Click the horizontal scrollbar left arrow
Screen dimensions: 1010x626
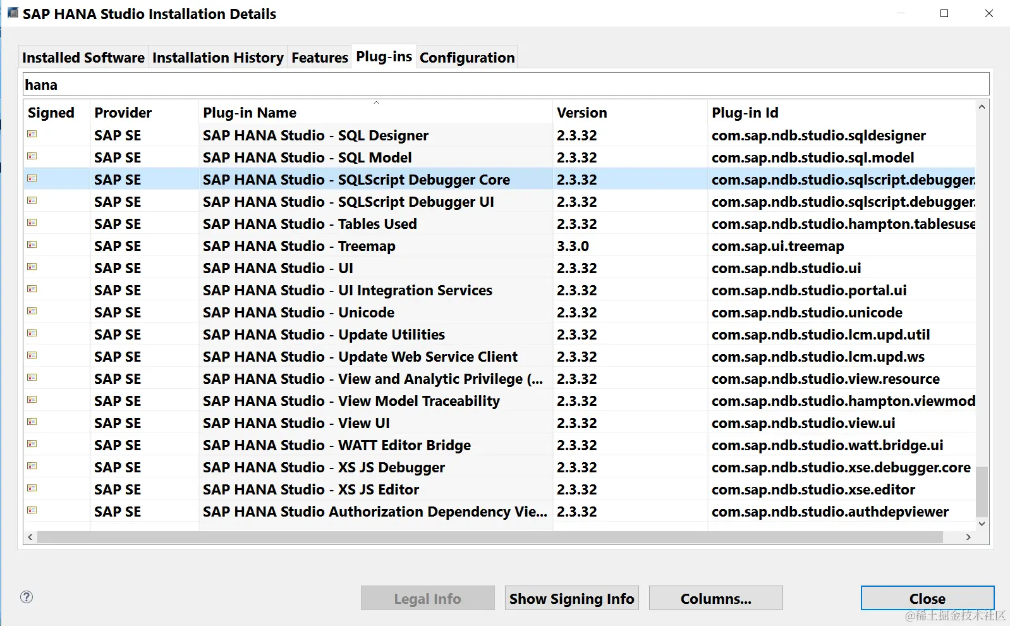(30, 537)
